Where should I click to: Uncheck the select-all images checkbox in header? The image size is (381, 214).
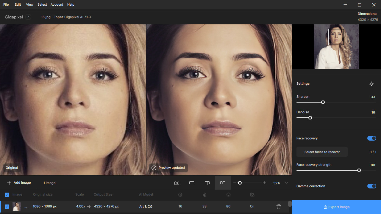click(7, 195)
